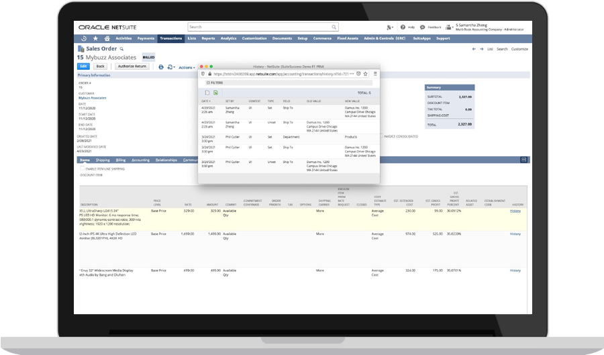This screenshot has width=604, height=355.
Task: Open the SuiteApps menu
Action: (422, 38)
